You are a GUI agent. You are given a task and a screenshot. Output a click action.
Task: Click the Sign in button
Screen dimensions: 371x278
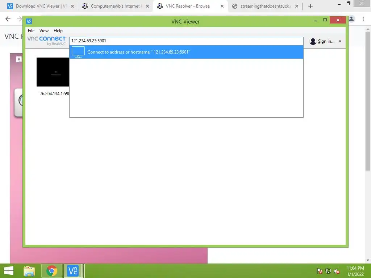pyautogui.click(x=326, y=41)
